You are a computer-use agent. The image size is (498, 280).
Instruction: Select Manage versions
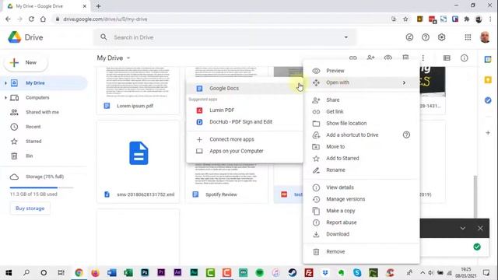click(x=361, y=199)
